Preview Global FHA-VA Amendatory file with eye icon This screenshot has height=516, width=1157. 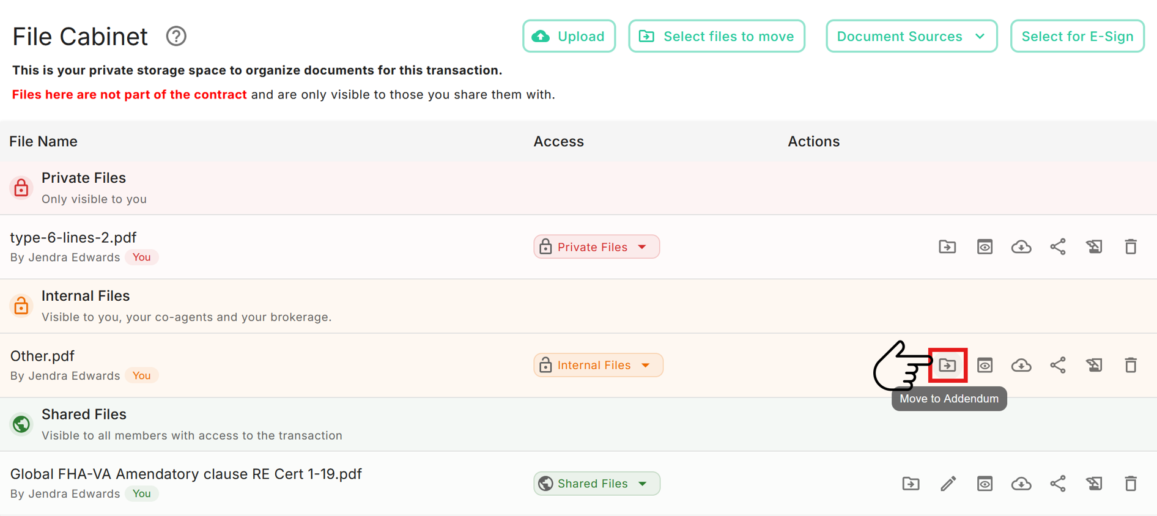(x=985, y=484)
